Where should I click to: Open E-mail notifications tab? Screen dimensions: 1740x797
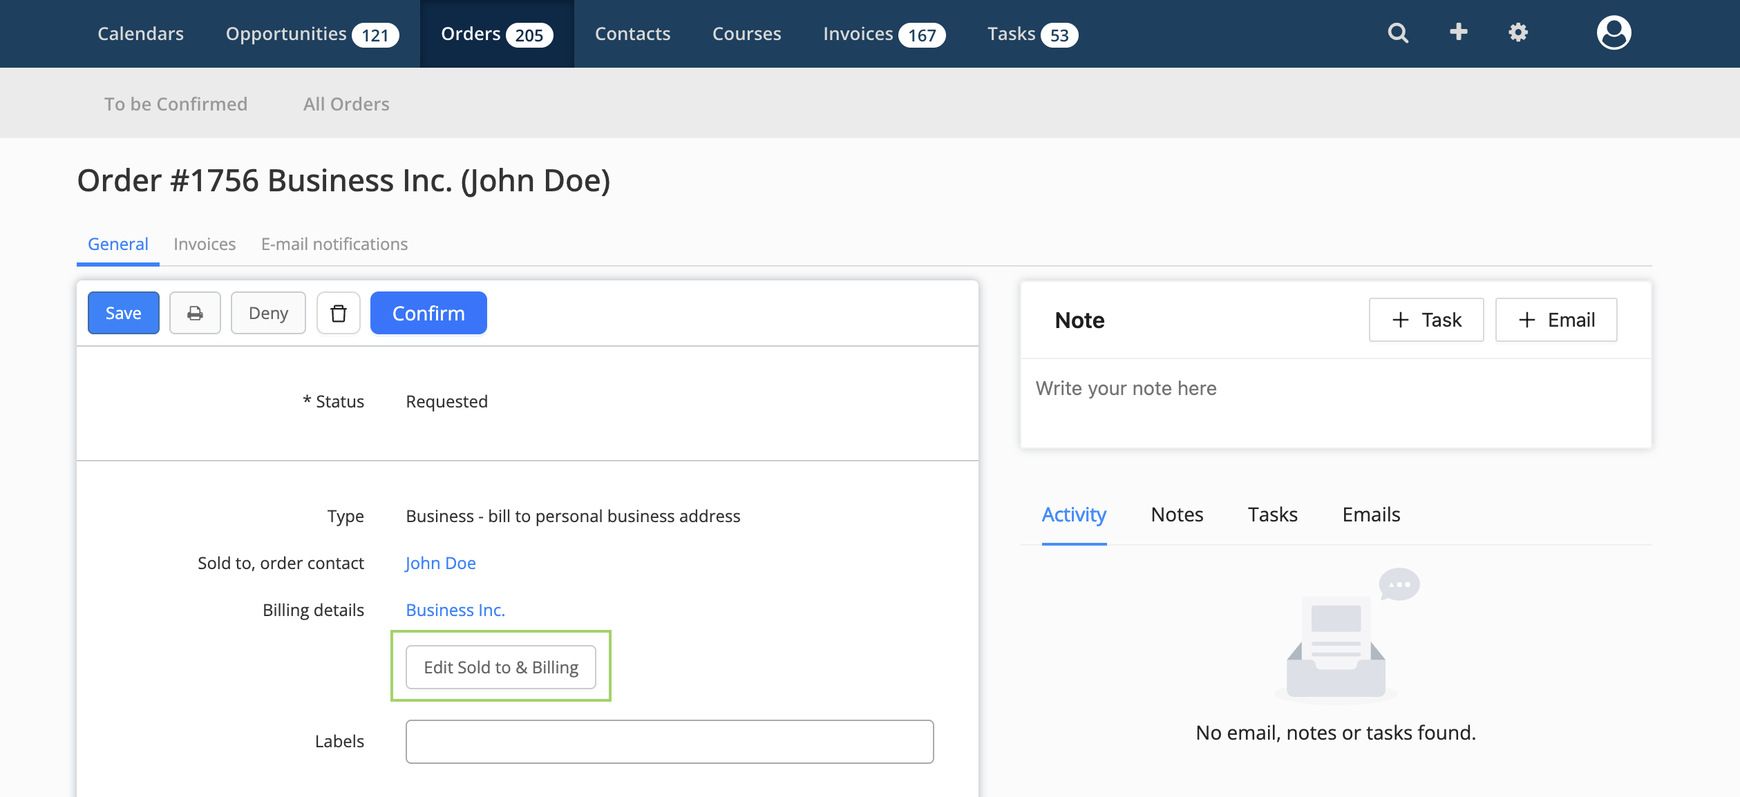[334, 244]
